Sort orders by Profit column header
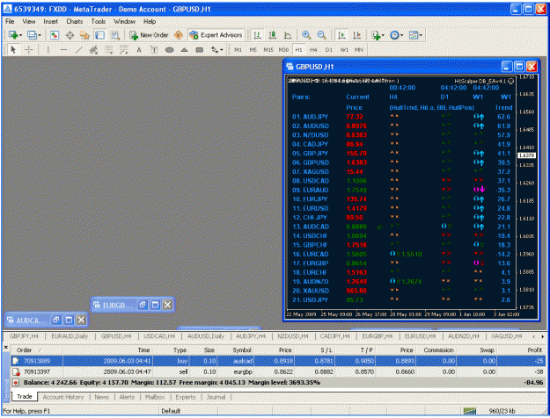550x418 pixels. [x=534, y=350]
